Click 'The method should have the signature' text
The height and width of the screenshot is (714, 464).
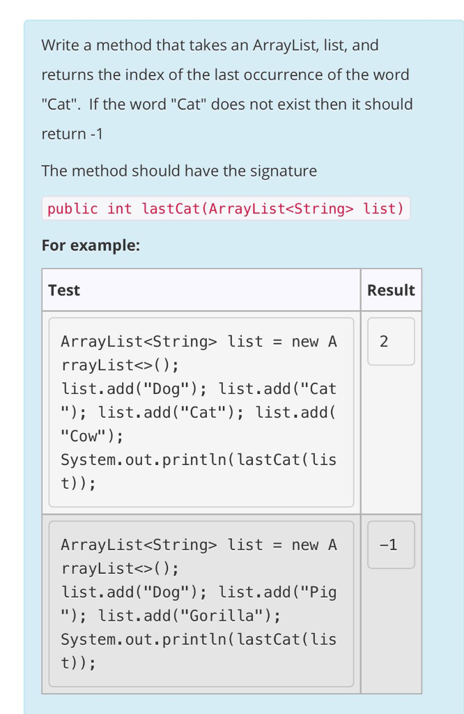tap(179, 171)
